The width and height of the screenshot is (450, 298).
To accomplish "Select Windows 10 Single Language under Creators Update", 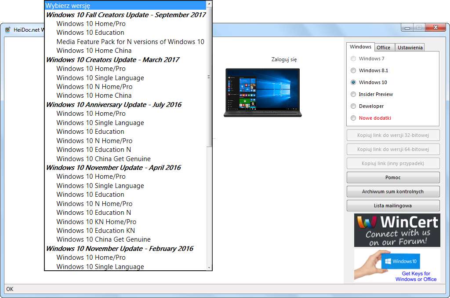I will coord(125,78).
